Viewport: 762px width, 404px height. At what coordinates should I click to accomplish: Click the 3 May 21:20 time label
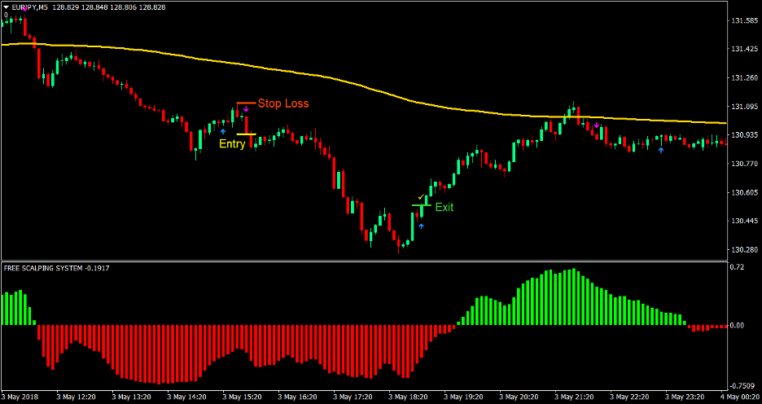coord(575,397)
